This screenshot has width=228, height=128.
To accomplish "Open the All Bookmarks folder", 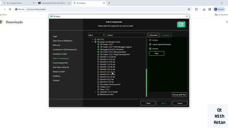I will (x=221, y=15).
